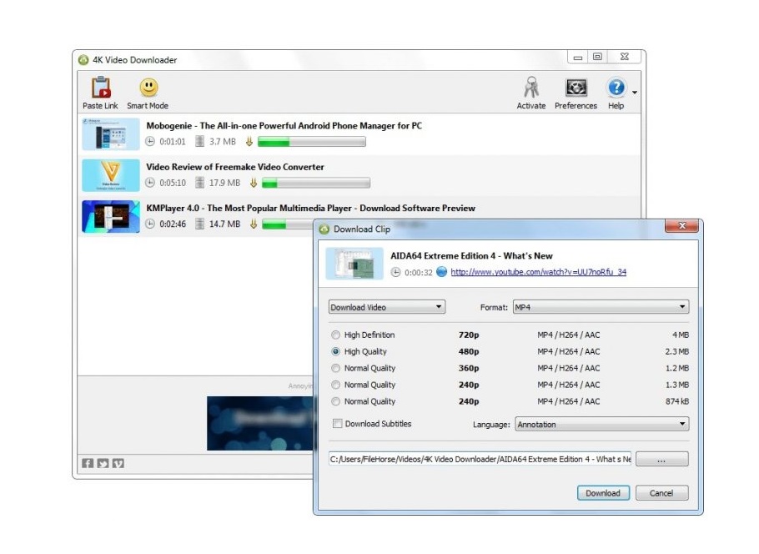The image size is (759, 554).
Task: Open Activate keys icon
Action: pyautogui.click(x=531, y=87)
